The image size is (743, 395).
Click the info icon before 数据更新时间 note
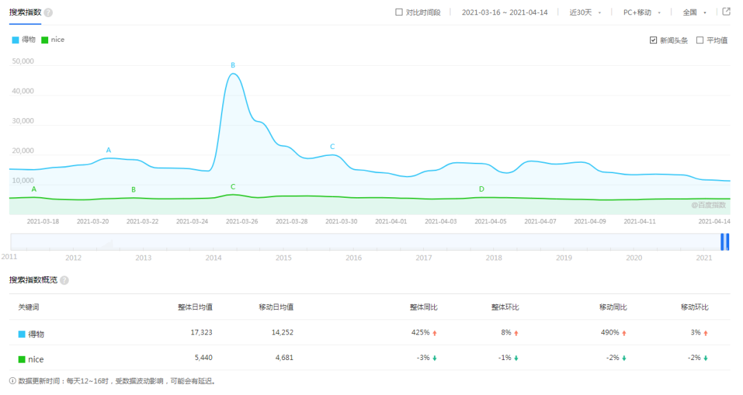point(12,381)
